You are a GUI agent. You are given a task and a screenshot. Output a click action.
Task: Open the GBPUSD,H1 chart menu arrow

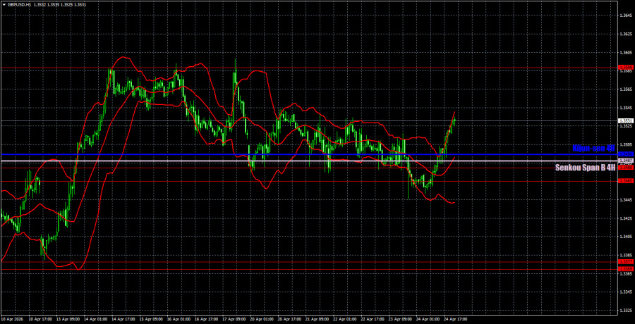4,4
